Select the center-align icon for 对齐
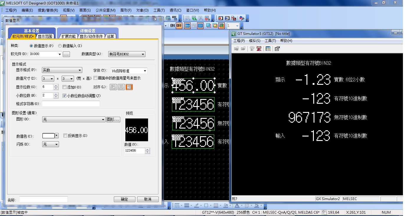 pos(121,87)
